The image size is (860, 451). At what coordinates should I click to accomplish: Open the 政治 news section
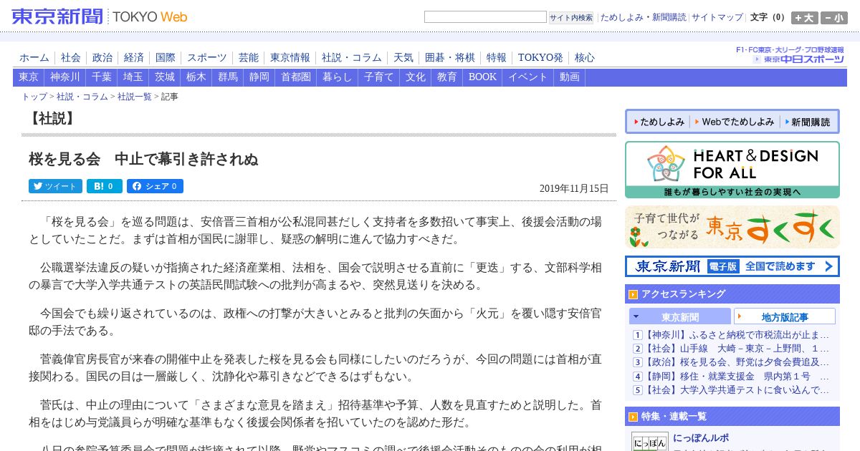[x=102, y=58]
